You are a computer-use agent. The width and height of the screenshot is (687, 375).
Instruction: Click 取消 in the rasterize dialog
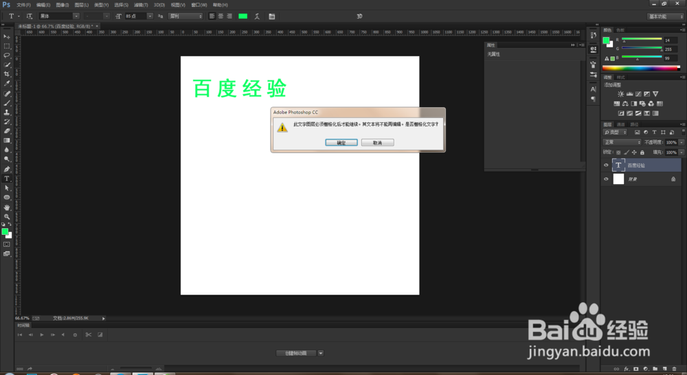[377, 143]
